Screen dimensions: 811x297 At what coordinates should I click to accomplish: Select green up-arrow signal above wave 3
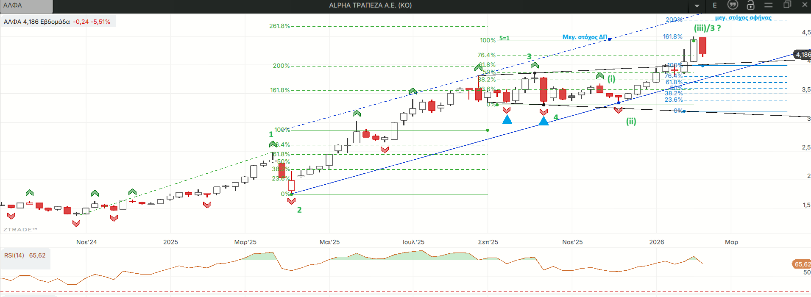(535, 65)
